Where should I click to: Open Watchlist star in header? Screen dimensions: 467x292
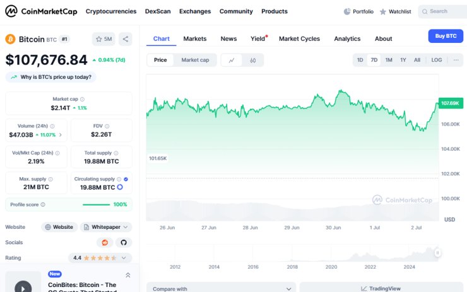pos(383,11)
